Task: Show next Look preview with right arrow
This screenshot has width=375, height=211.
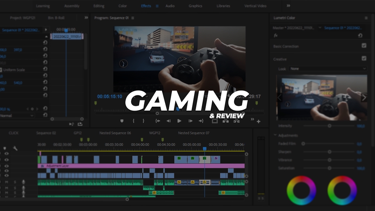Action: 364,98
